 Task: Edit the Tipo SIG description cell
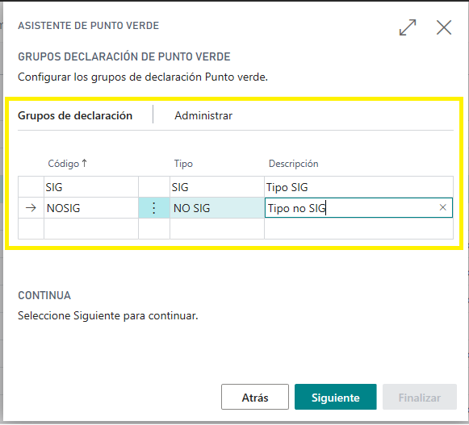coord(358,187)
